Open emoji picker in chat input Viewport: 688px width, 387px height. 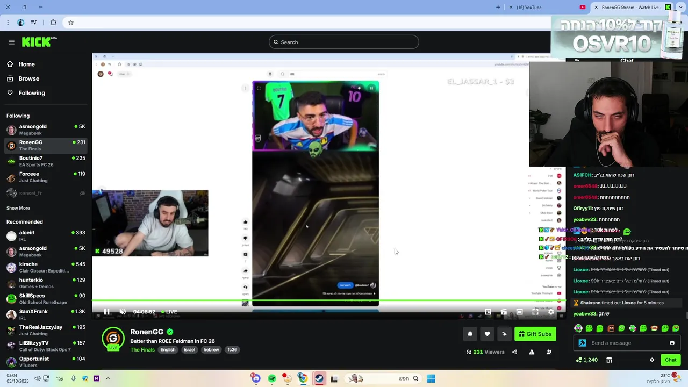[672, 343]
